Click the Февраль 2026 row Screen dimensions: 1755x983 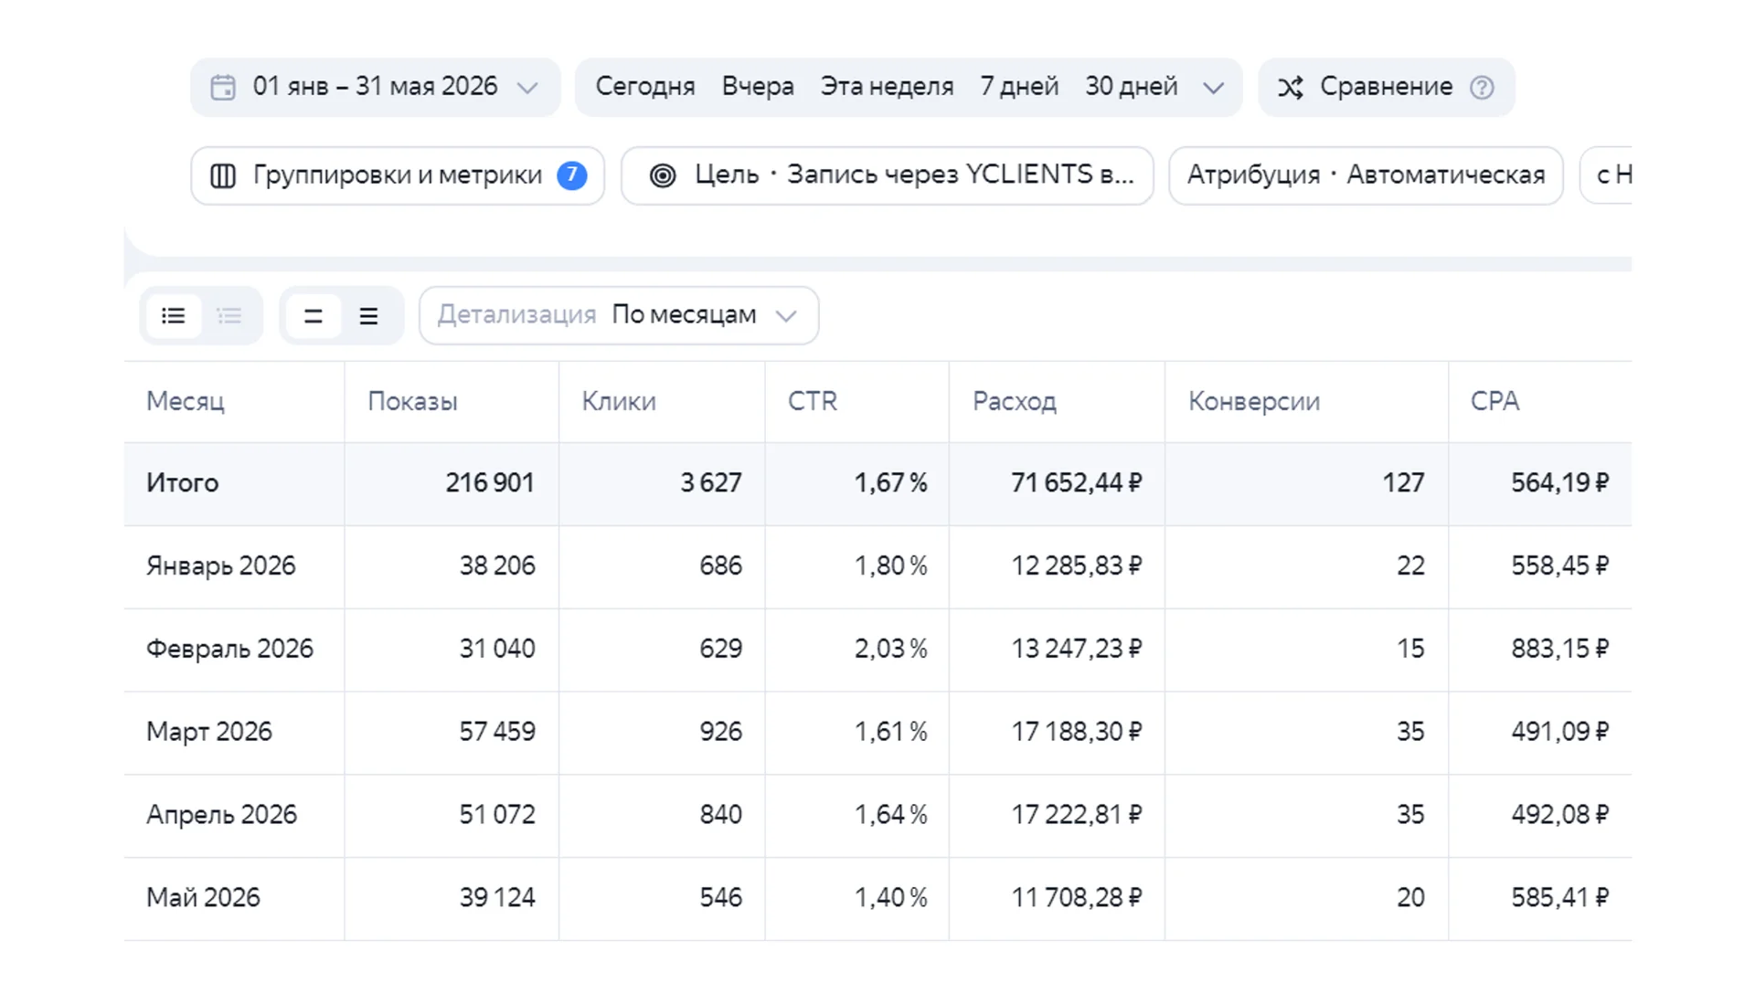tap(877, 650)
